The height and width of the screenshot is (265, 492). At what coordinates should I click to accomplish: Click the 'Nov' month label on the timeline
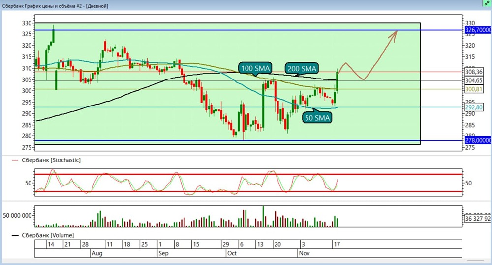coord(304,253)
